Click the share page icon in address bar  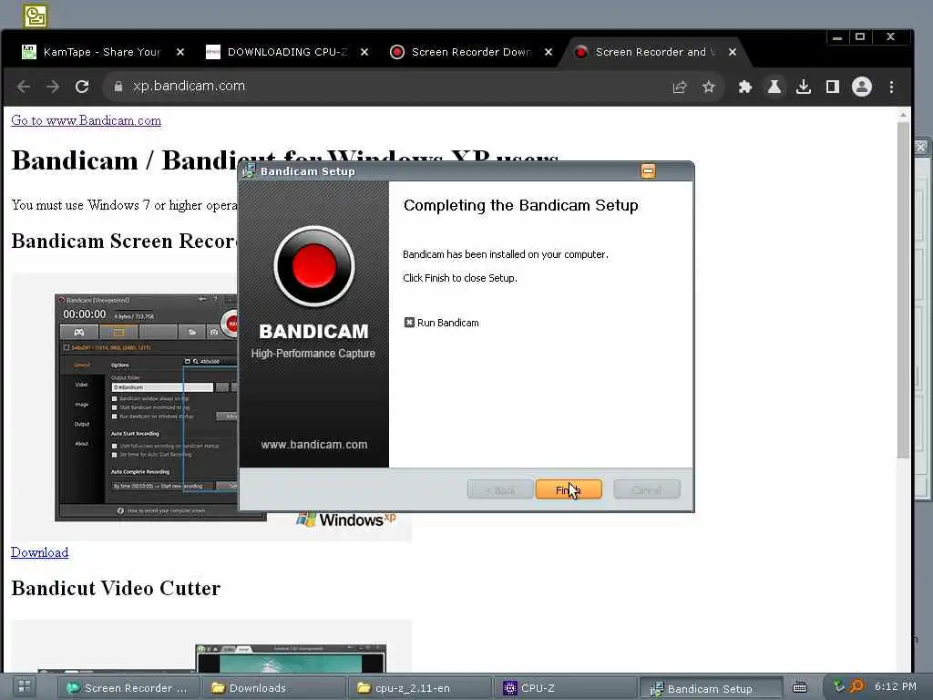(x=680, y=87)
